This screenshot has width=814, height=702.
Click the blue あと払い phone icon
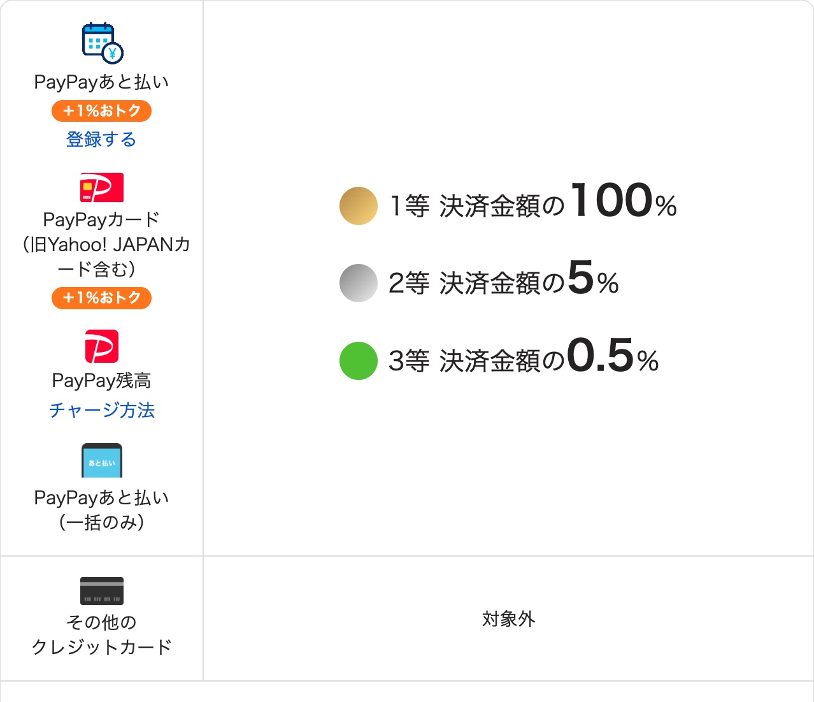[x=102, y=460]
